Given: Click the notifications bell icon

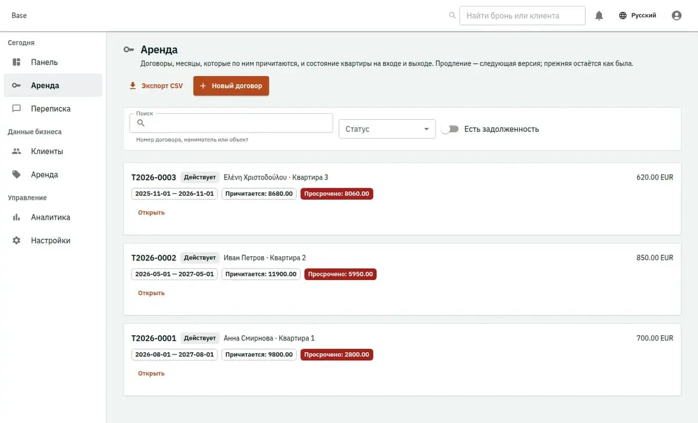Looking at the screenshot, I should [599, 16].
